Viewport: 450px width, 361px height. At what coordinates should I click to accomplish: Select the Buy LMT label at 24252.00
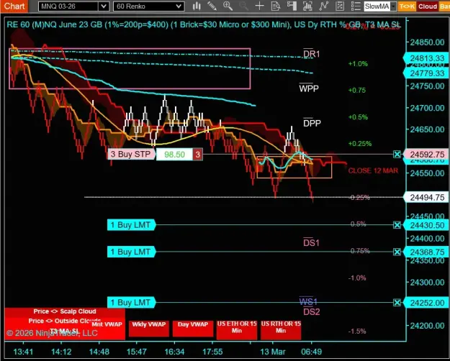pos(131,302)
